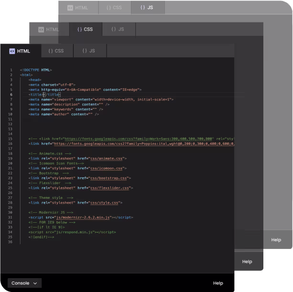This screenshot has width=293, height=292.
Task: Click the author meta tag line
Action: 64,114
